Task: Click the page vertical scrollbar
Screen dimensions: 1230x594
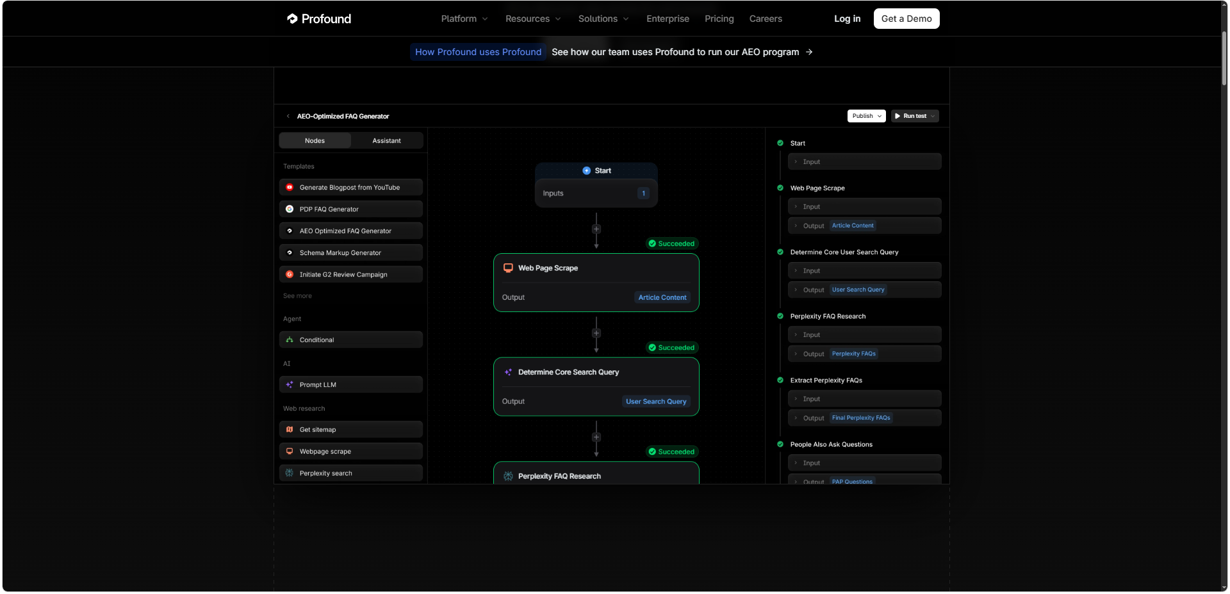Action: [1224, 58]
